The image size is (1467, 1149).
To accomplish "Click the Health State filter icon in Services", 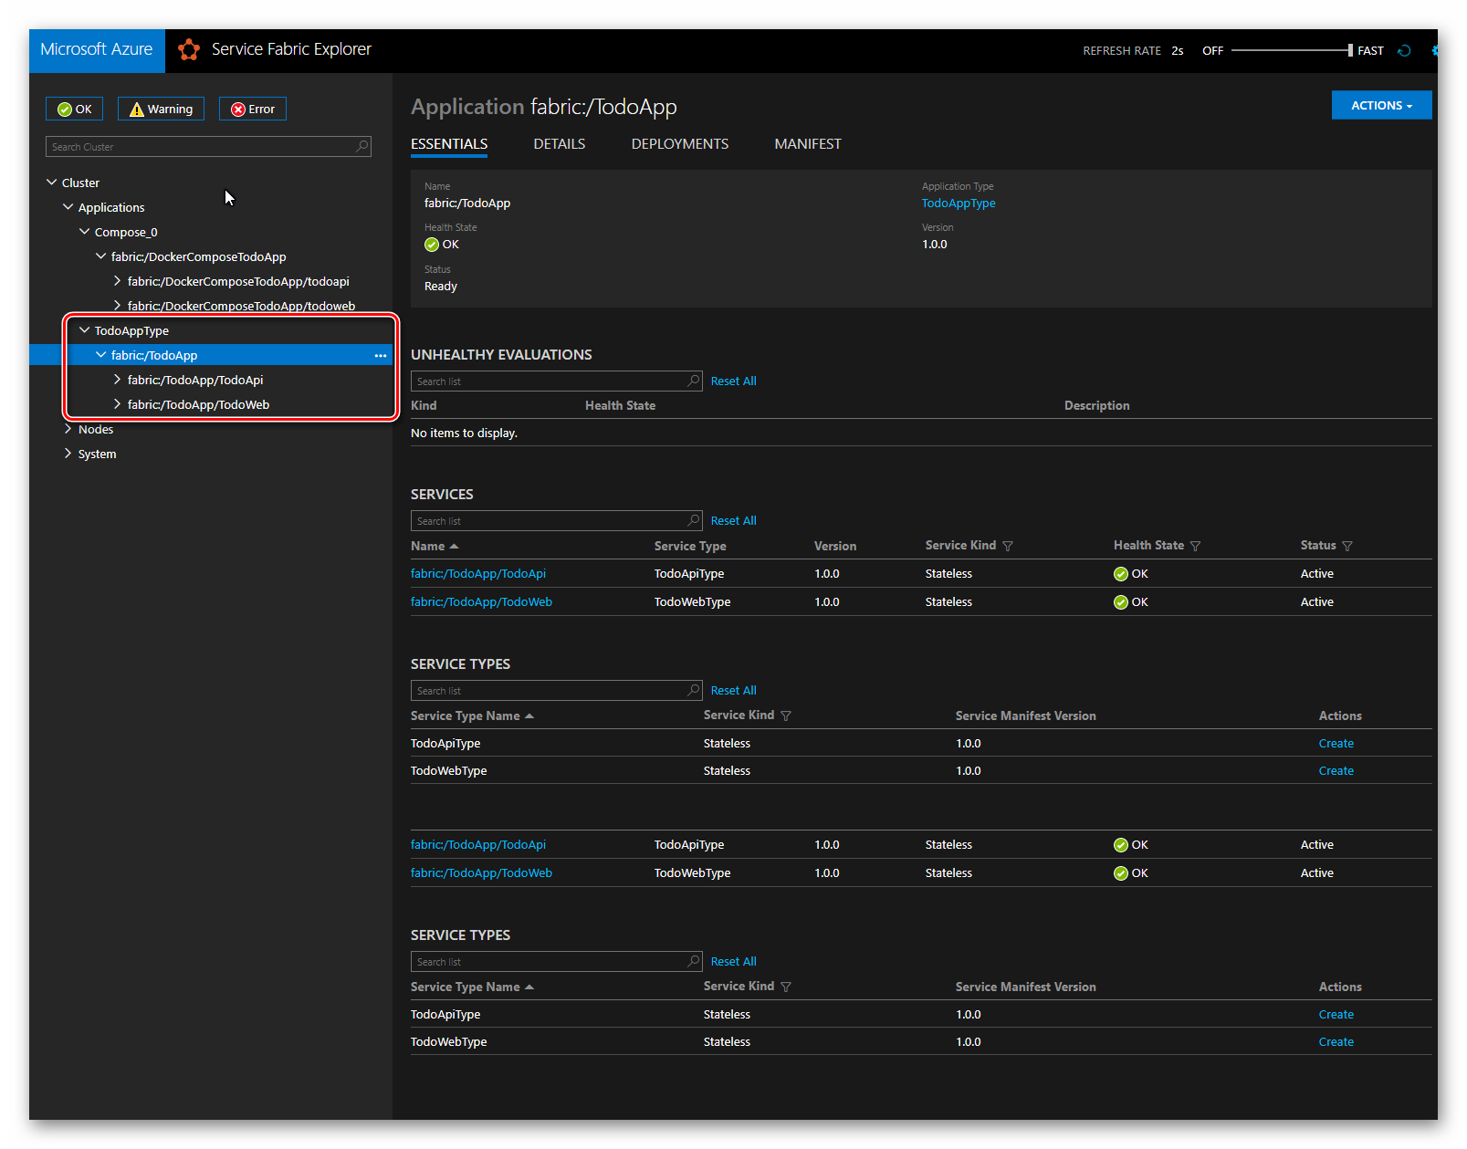I will click(1195, 546).
